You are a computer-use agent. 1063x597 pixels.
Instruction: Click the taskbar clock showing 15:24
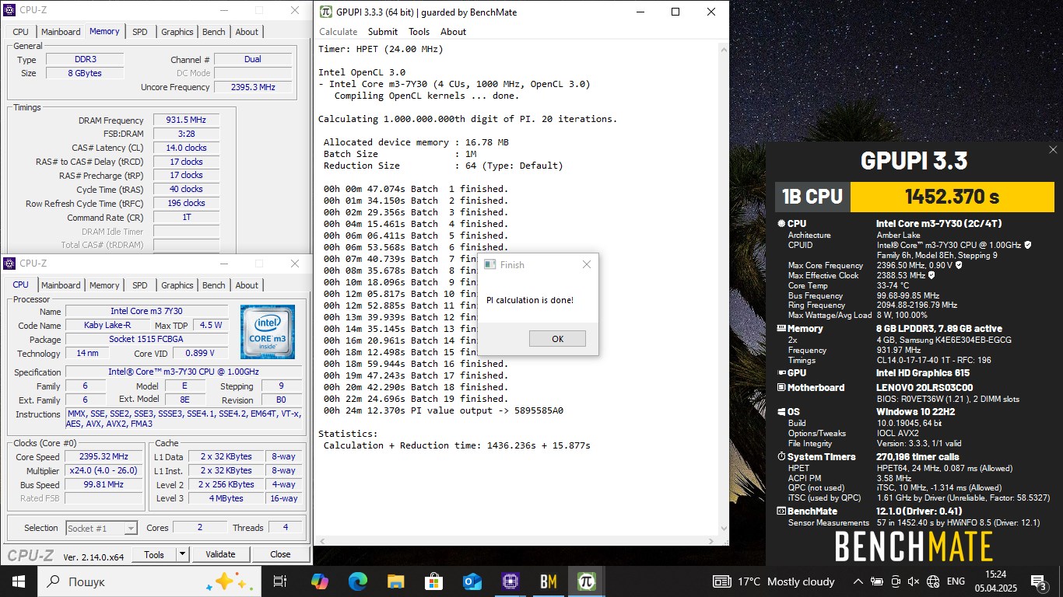tap(995, 581)
